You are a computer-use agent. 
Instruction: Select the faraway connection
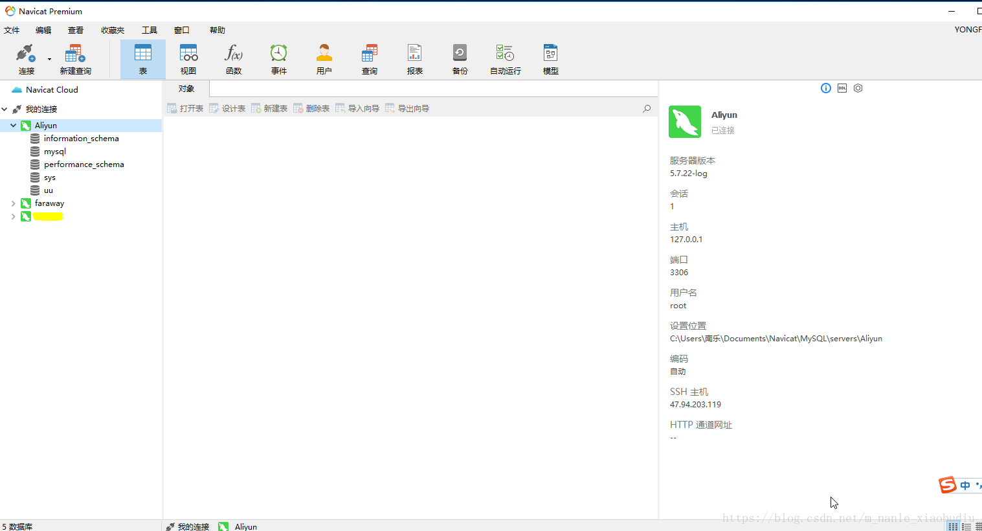[50, 203]
